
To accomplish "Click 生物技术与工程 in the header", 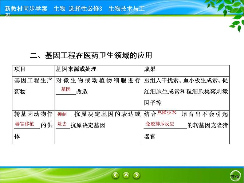I will point(126,9).
